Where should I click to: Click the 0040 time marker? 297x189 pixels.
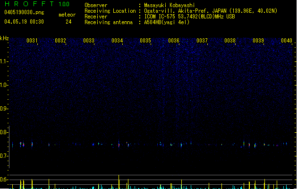(x=287, y=41)
